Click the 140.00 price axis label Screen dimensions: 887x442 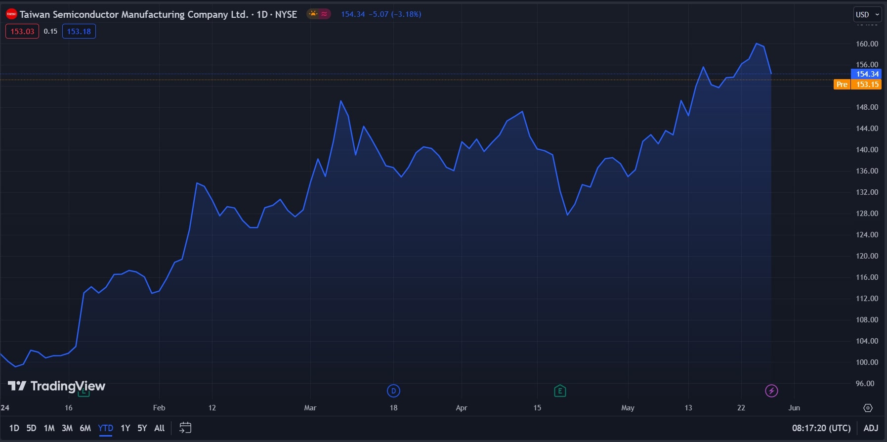point(867,150)
